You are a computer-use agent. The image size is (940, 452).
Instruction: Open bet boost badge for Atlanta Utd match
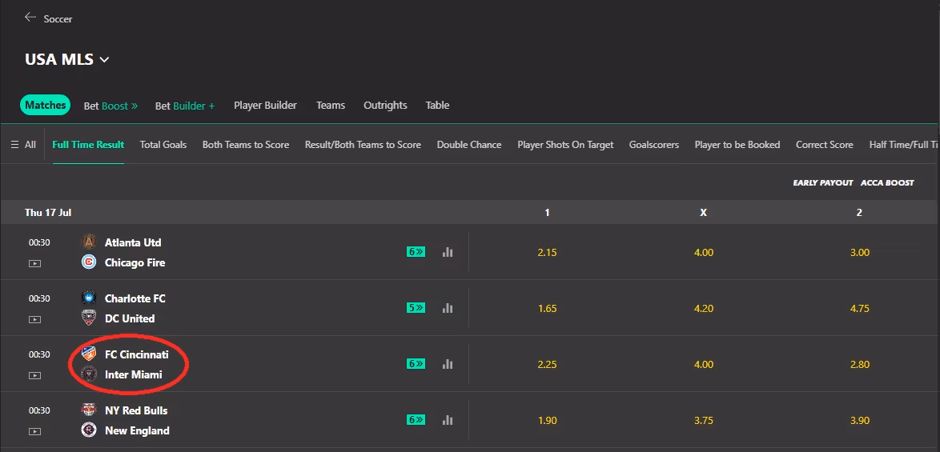point(416,252)
